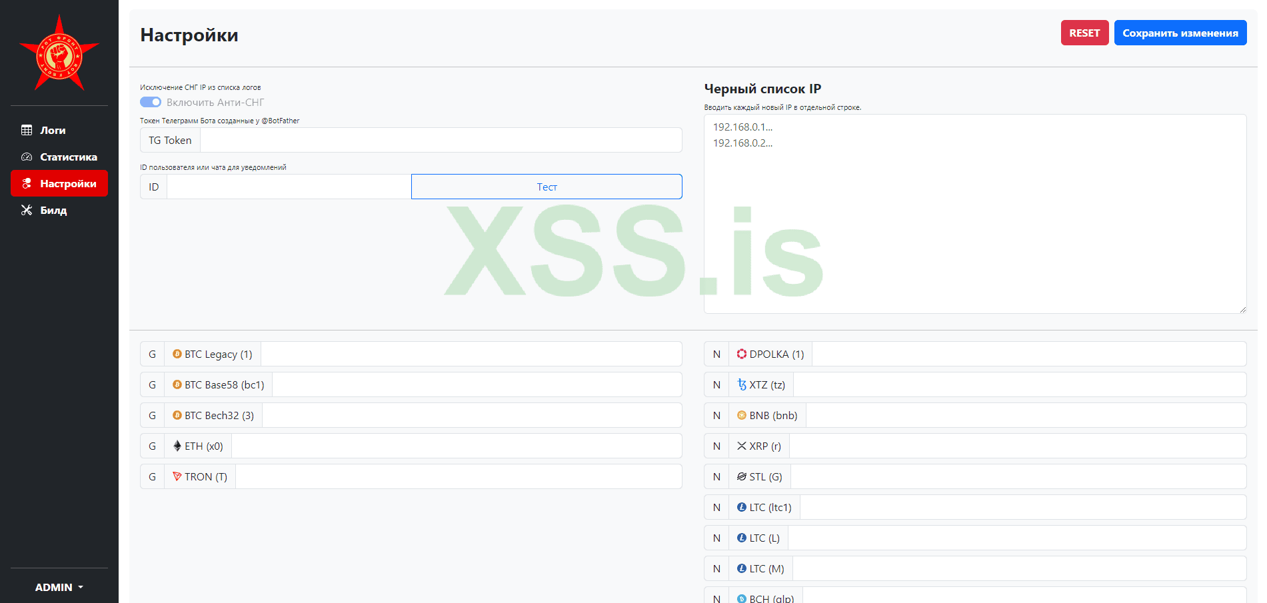Click the Билд tools icon

point(27,210)
